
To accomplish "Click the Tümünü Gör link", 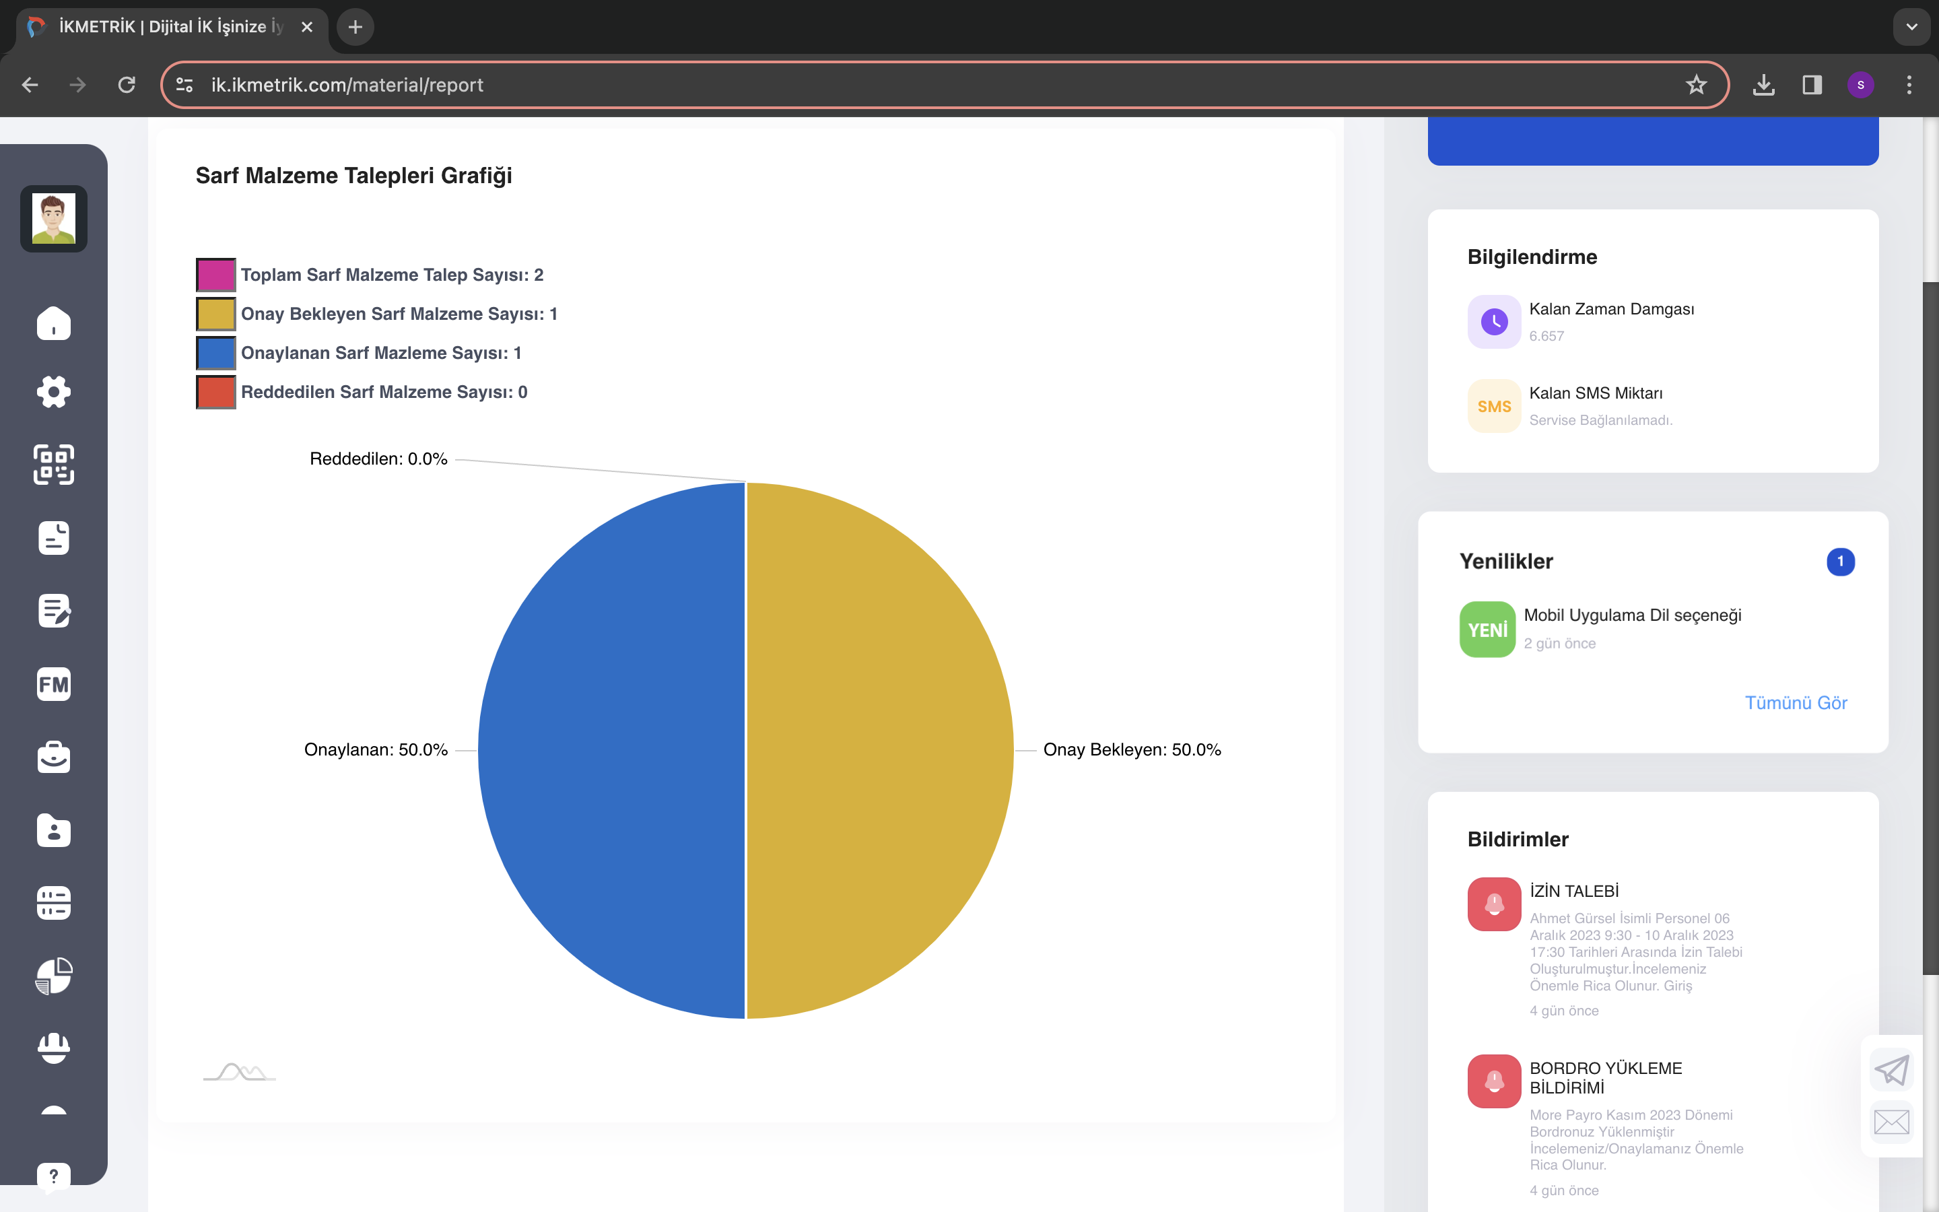I will click(1796, 703).
